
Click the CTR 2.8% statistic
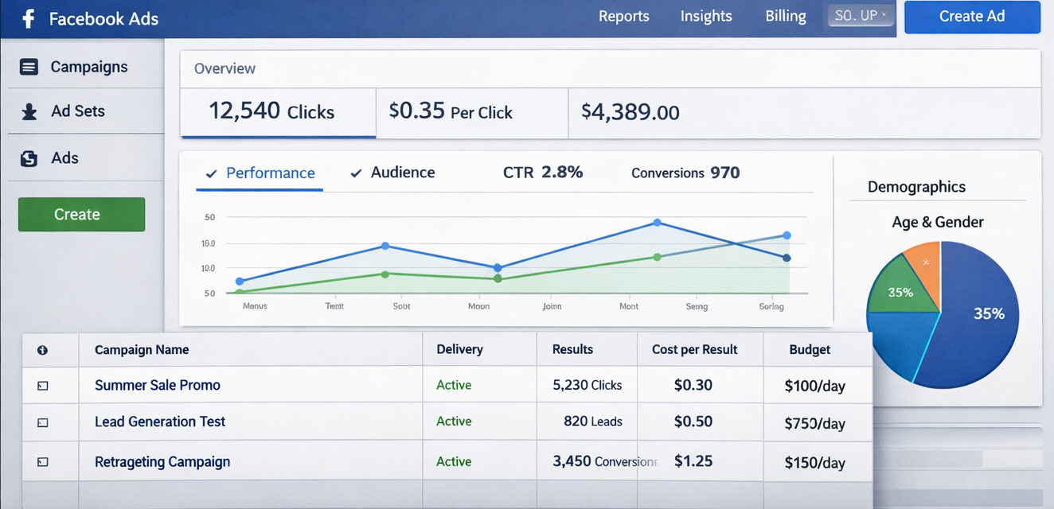(543, 173)
